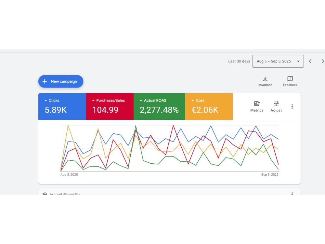
Task: Open the Aug 5 – Sep 3 date picker
Action: [x=278, y=61]
